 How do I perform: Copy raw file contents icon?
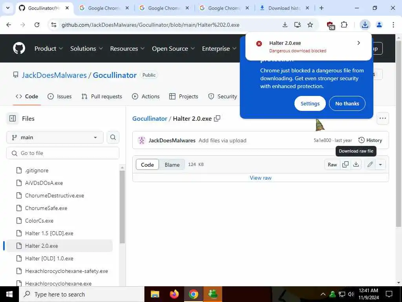345,165
